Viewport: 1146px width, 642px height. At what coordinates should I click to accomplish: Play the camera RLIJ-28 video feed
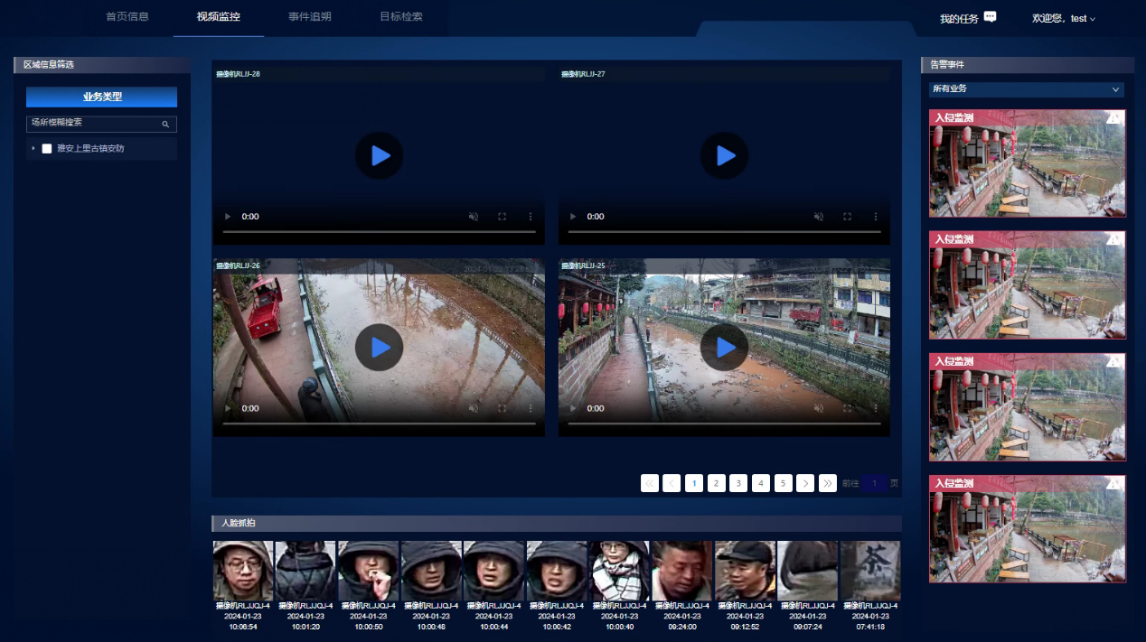380,155
